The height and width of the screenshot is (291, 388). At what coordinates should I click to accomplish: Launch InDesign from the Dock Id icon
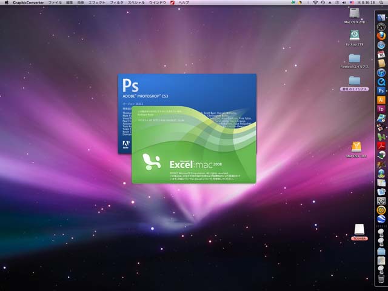[x=381, y=109]
